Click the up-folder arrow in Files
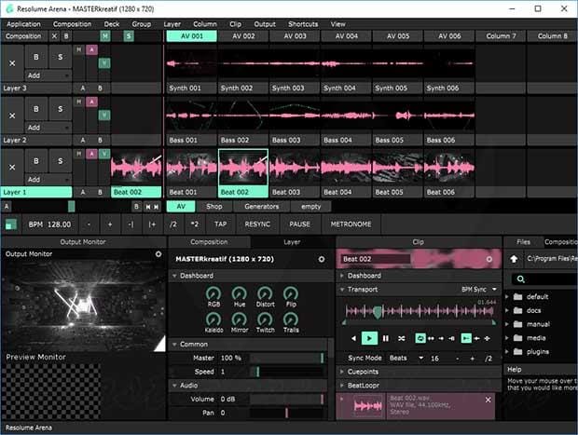This screenshot has width=578, height=435. (514, 259)
